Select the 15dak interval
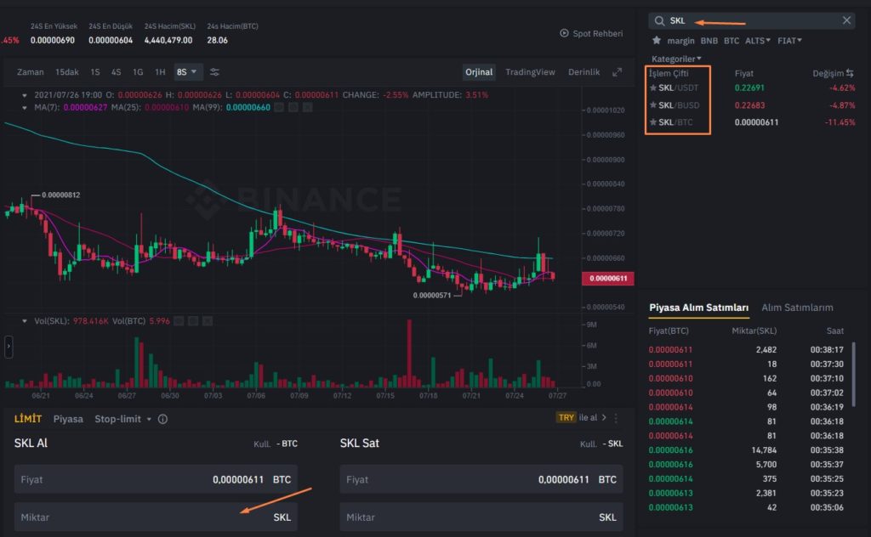 [67, 72]
